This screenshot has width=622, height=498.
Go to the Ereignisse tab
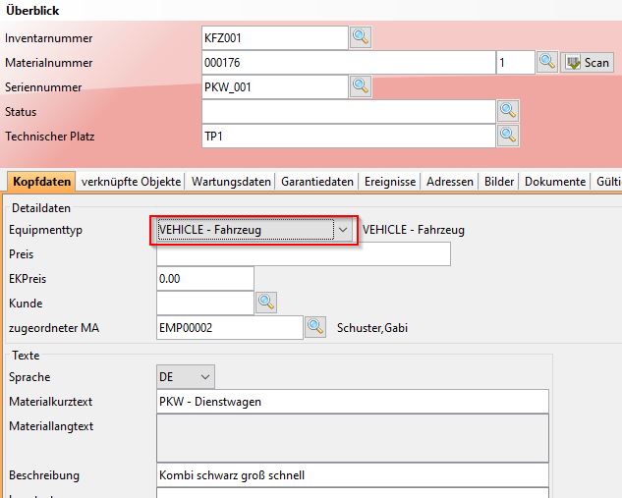pos(390,182)
